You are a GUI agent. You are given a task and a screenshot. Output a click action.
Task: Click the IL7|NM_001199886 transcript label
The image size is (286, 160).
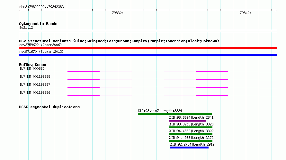click(35, 92)
